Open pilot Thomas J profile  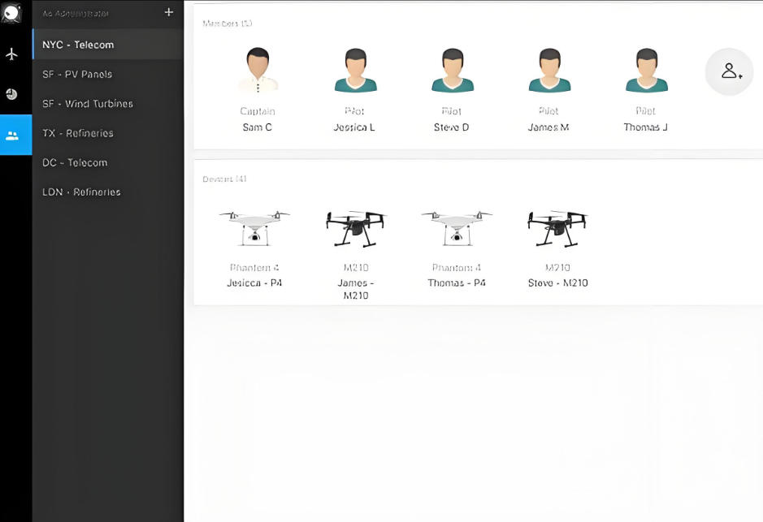click(646, 71)
